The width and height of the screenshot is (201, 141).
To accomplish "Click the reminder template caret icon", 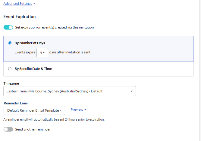I will [x=61, y=110].
